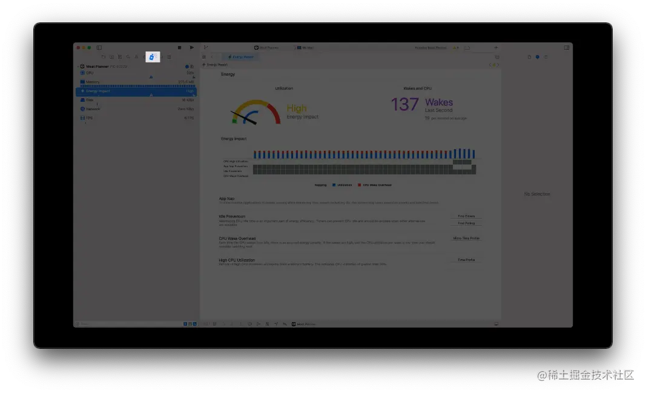Viewport: 646px width, 393px height.
Task: Click the App Nap heading
Action: [226, 199]
